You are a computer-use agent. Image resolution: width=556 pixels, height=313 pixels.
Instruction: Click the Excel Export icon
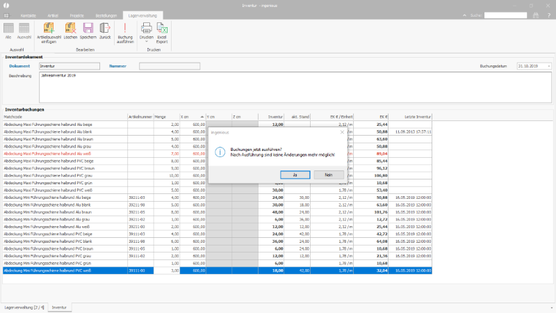point(162,28)
